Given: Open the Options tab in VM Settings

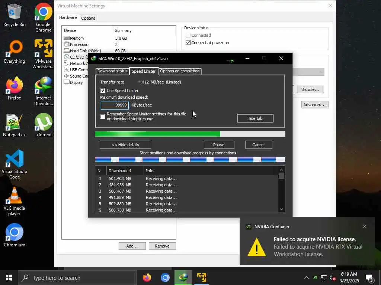Looking at the screenshot, I should pyautogui.click(x=88, y=18).
